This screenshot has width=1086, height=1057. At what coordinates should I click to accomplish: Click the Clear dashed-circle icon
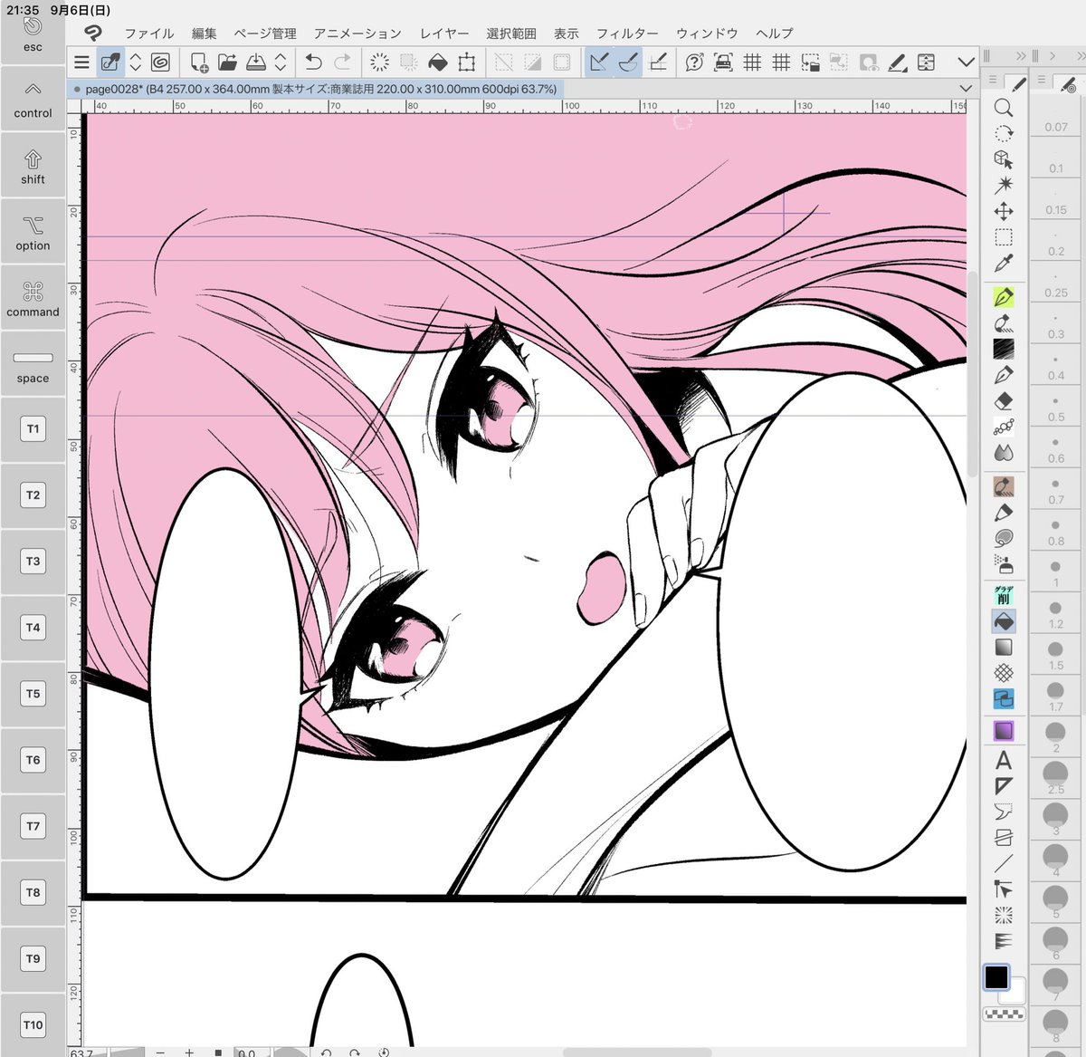[x=380, y=62]
